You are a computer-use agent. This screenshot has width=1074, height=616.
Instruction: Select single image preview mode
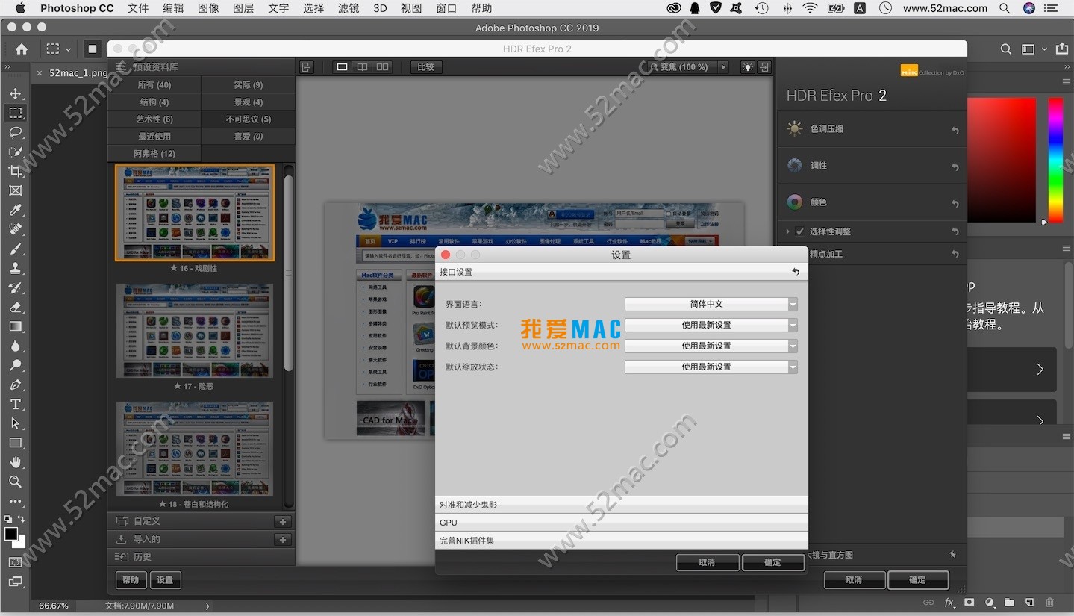tap(342, 67)
